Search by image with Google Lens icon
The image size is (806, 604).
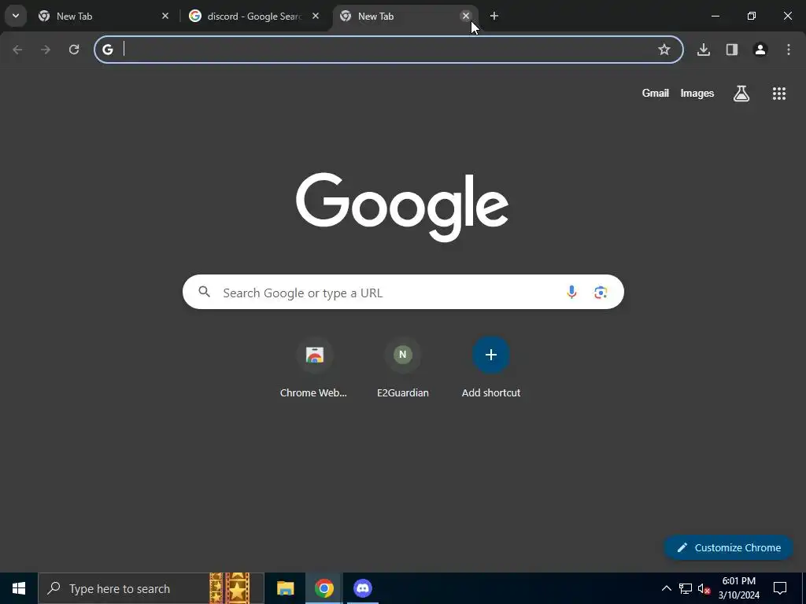click(x=601, y=293)
